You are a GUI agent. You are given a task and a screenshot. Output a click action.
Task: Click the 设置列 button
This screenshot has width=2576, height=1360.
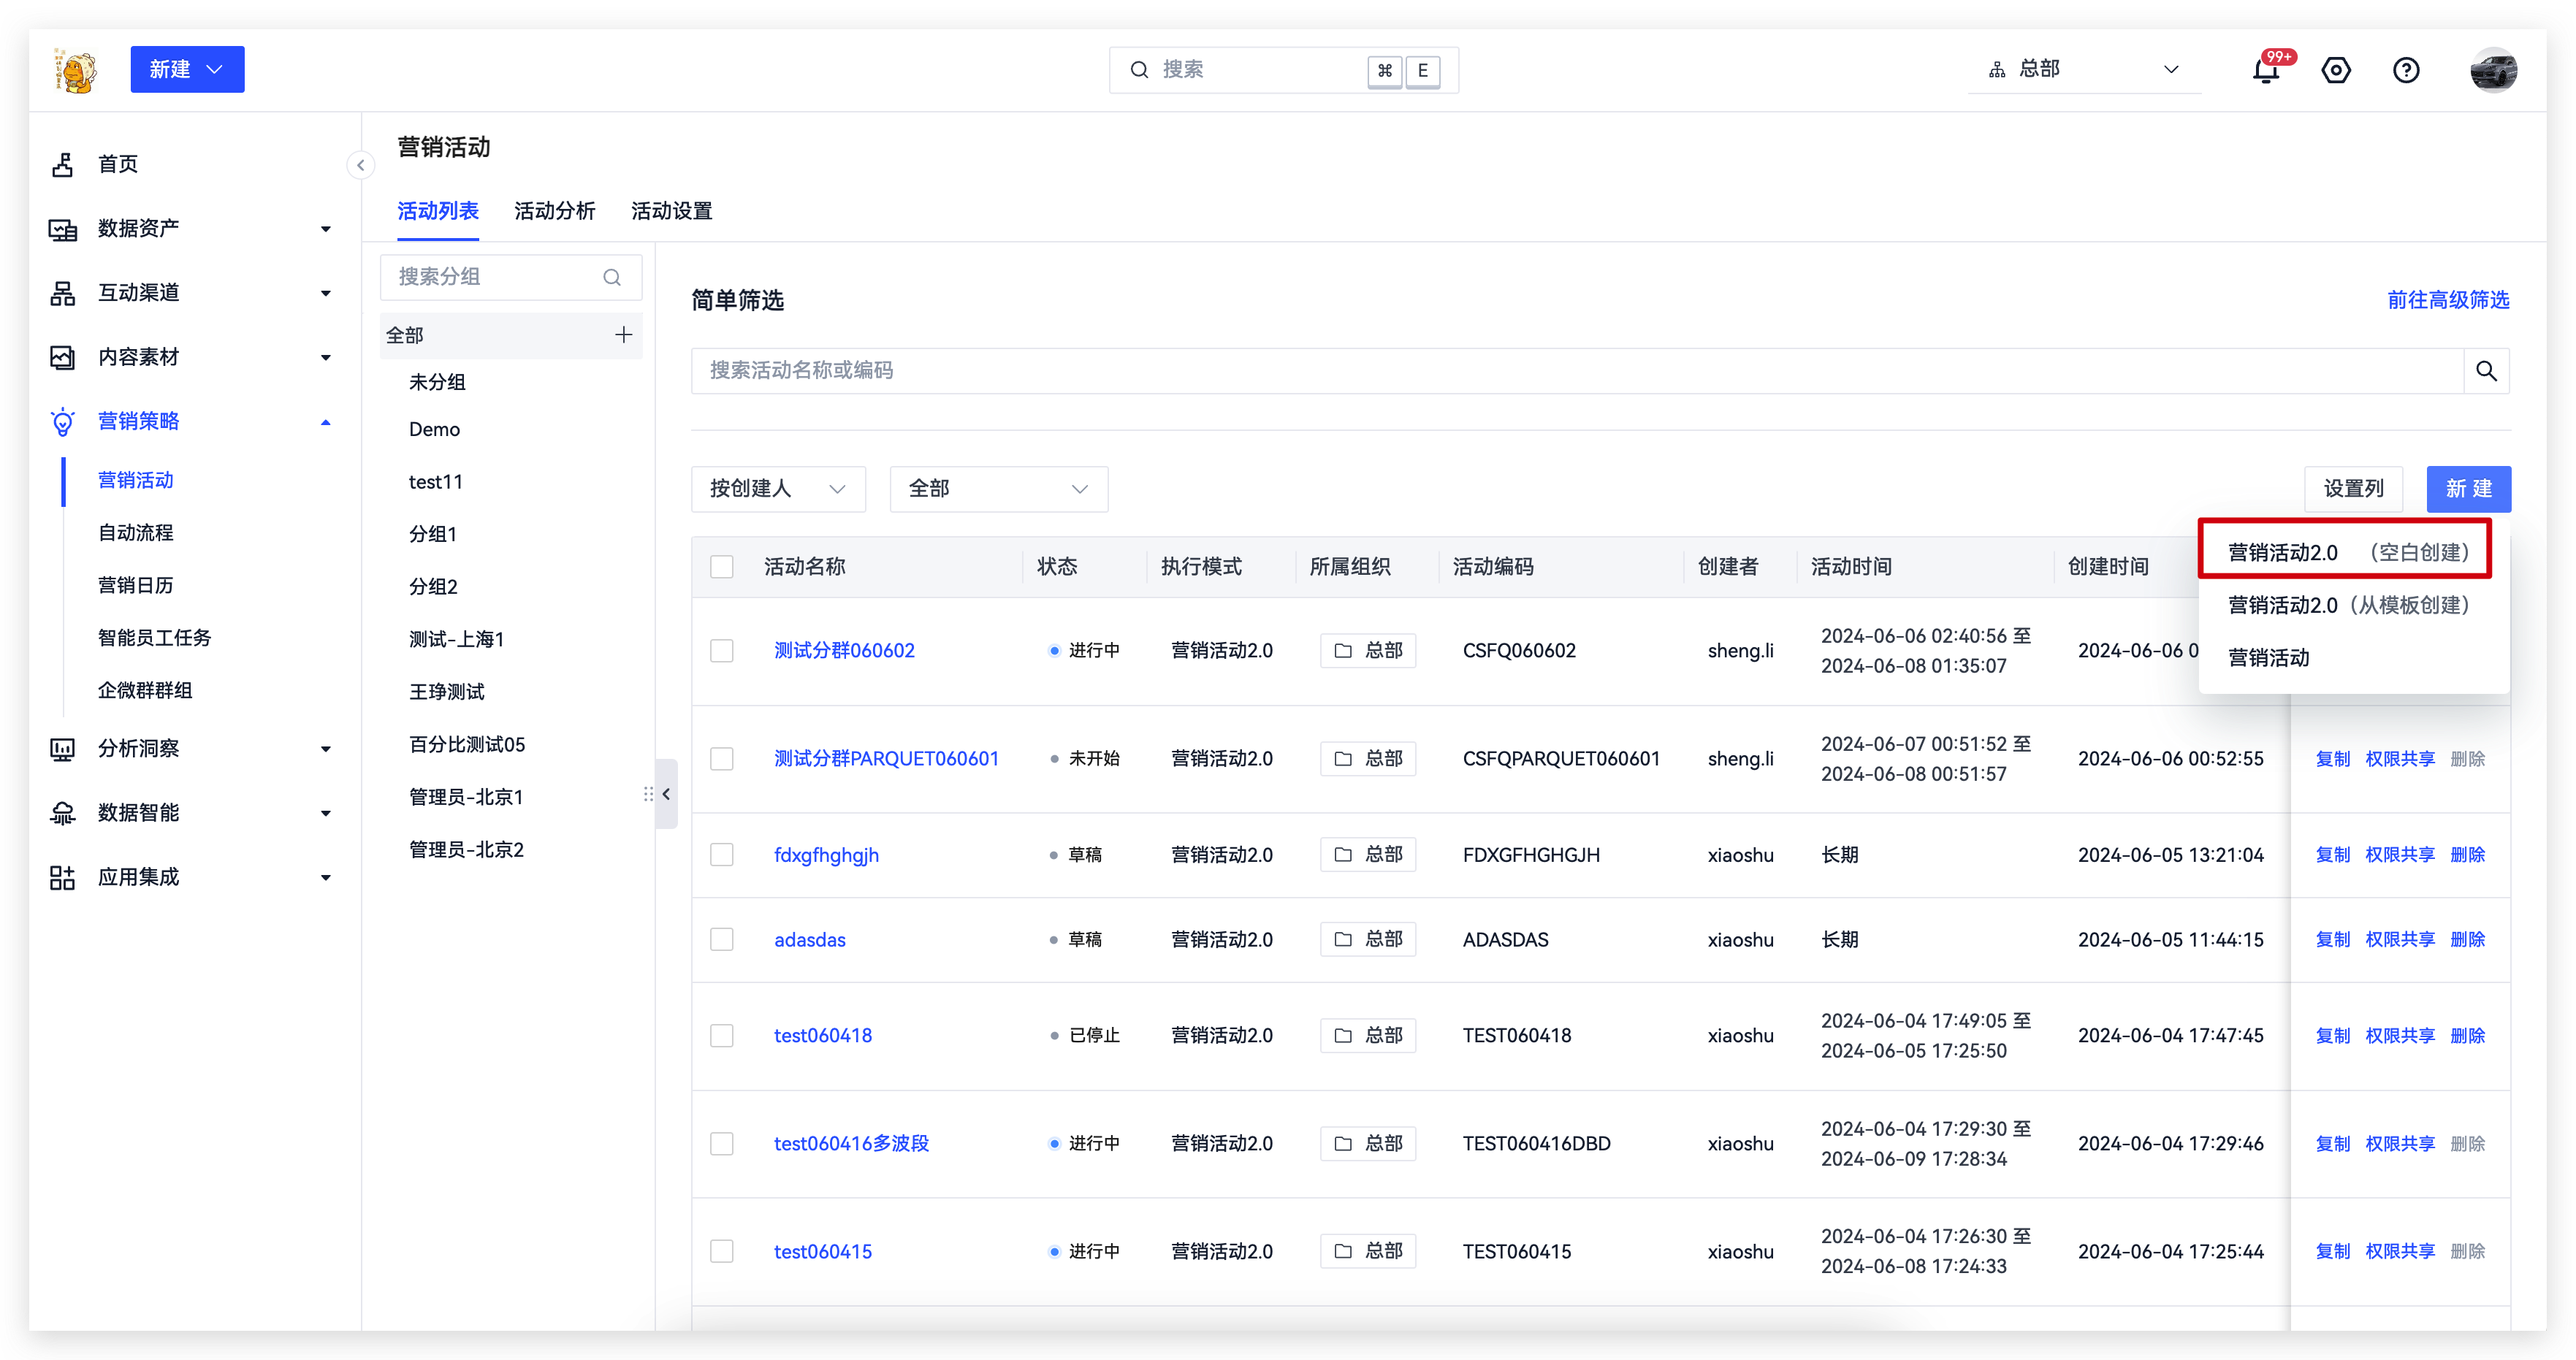pos(2353,489)
